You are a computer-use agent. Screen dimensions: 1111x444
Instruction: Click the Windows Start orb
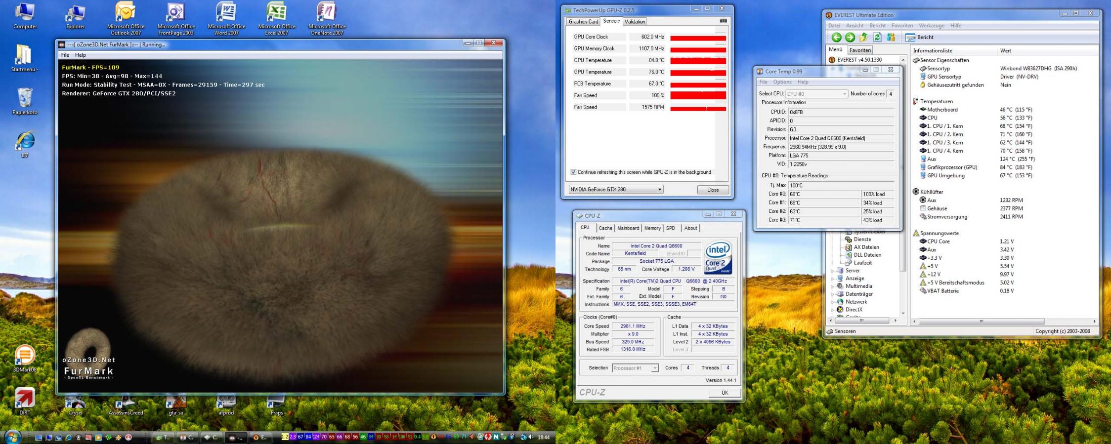12,437
